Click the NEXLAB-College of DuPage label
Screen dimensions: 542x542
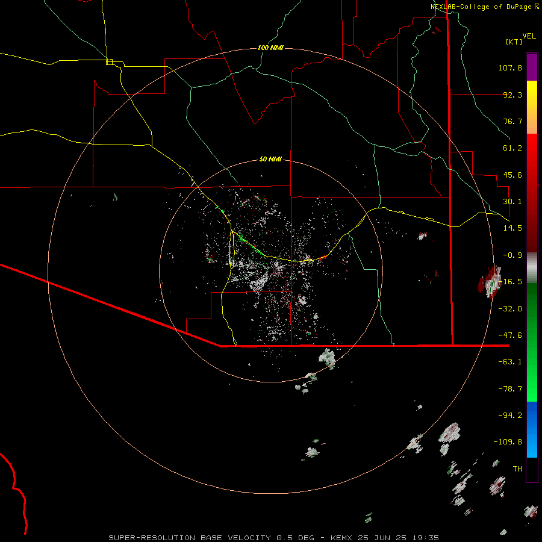pos(481,7)
